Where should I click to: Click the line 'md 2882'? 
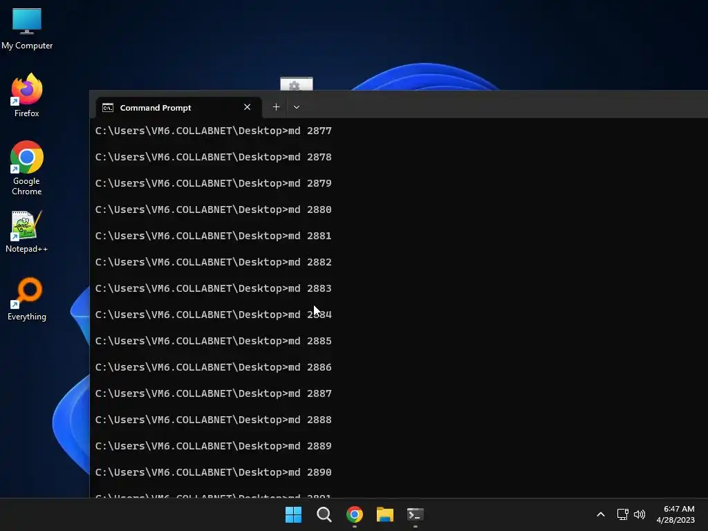click(x=213, y=262)
